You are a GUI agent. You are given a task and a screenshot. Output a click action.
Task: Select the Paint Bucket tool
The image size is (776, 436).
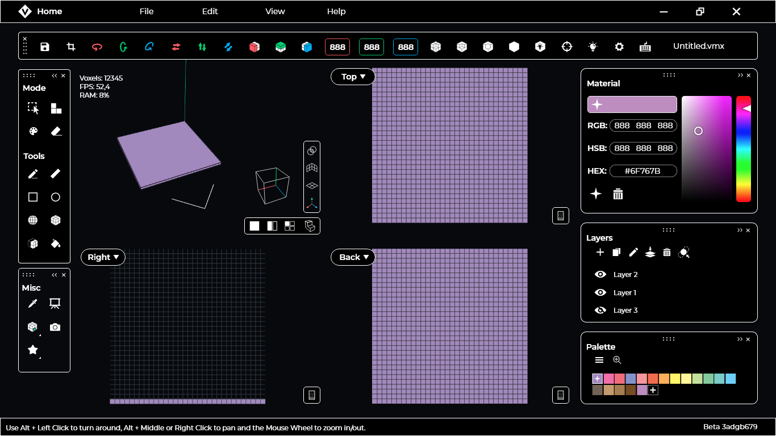[x=55, y=243]
